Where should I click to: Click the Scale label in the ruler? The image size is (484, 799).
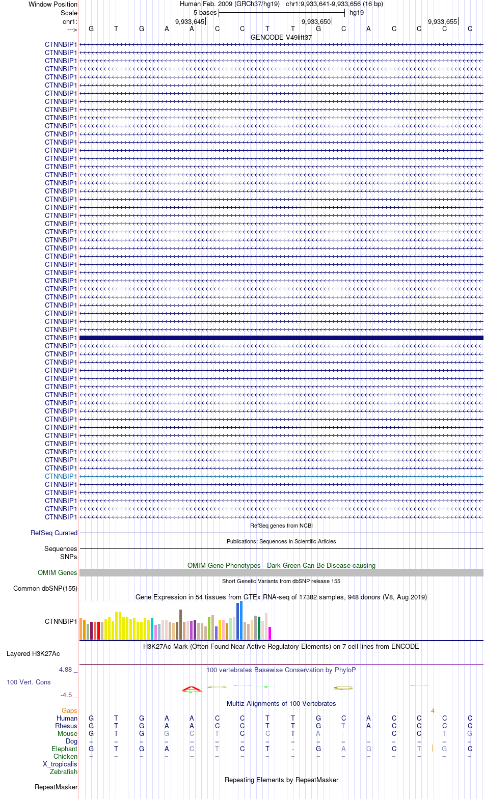coord(69,13)
